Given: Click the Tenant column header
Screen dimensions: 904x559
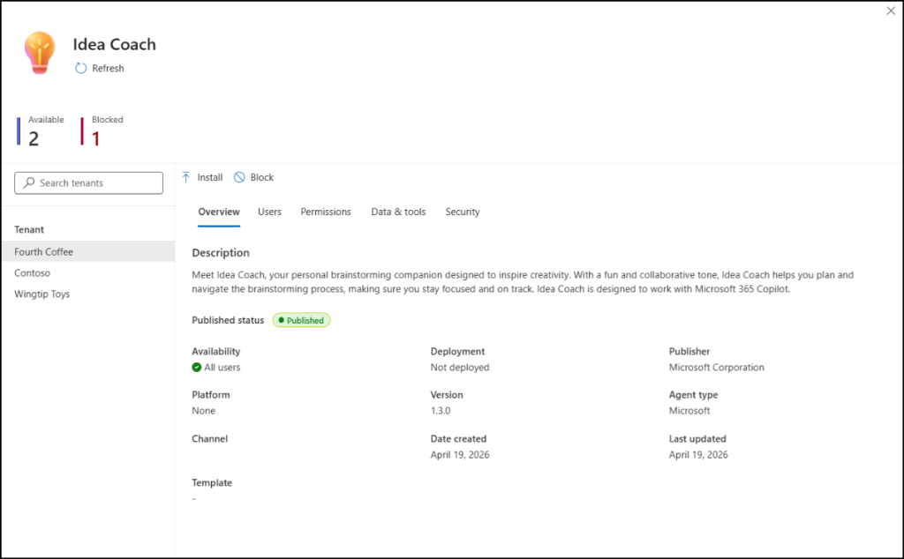Looking at the screenshot, I should pyautogui.click(x=29, y=229).
